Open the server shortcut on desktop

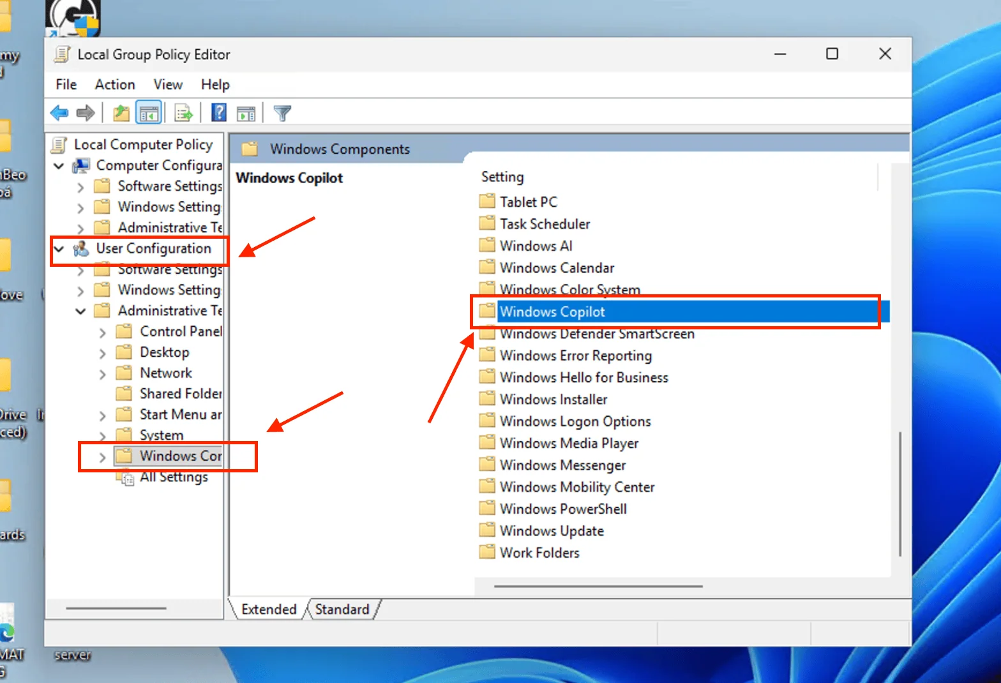[x=72, y=655]
